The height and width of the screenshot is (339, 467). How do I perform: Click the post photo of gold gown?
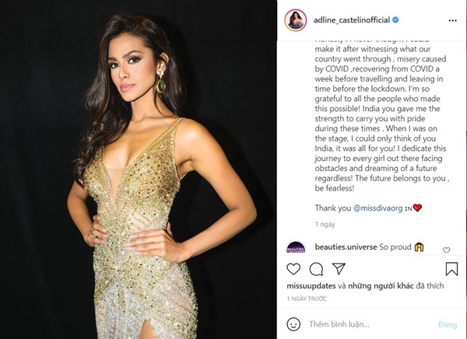click(139, 169)
